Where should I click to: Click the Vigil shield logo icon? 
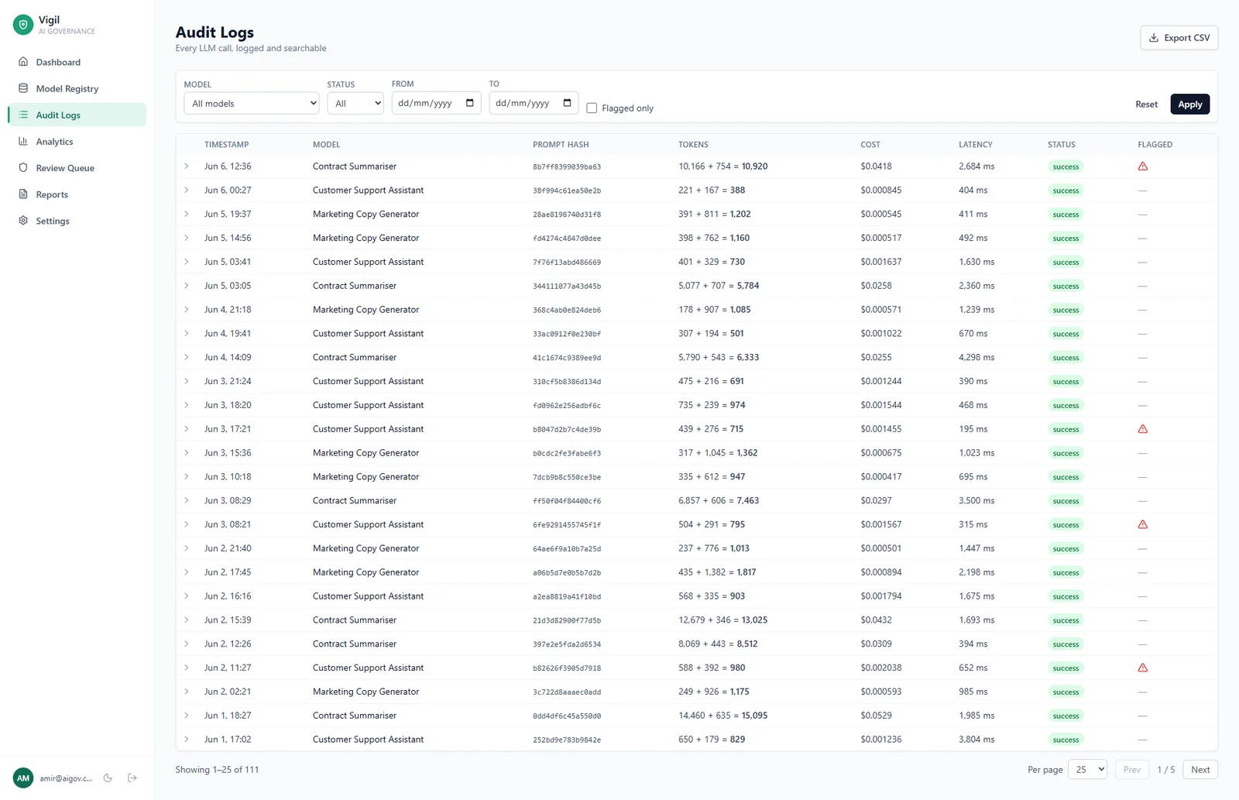[23, 25]
